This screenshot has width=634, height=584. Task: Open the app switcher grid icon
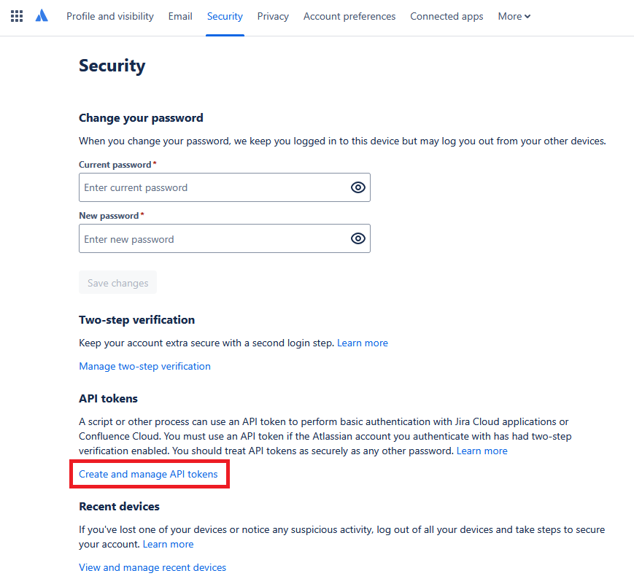[17, 16]
